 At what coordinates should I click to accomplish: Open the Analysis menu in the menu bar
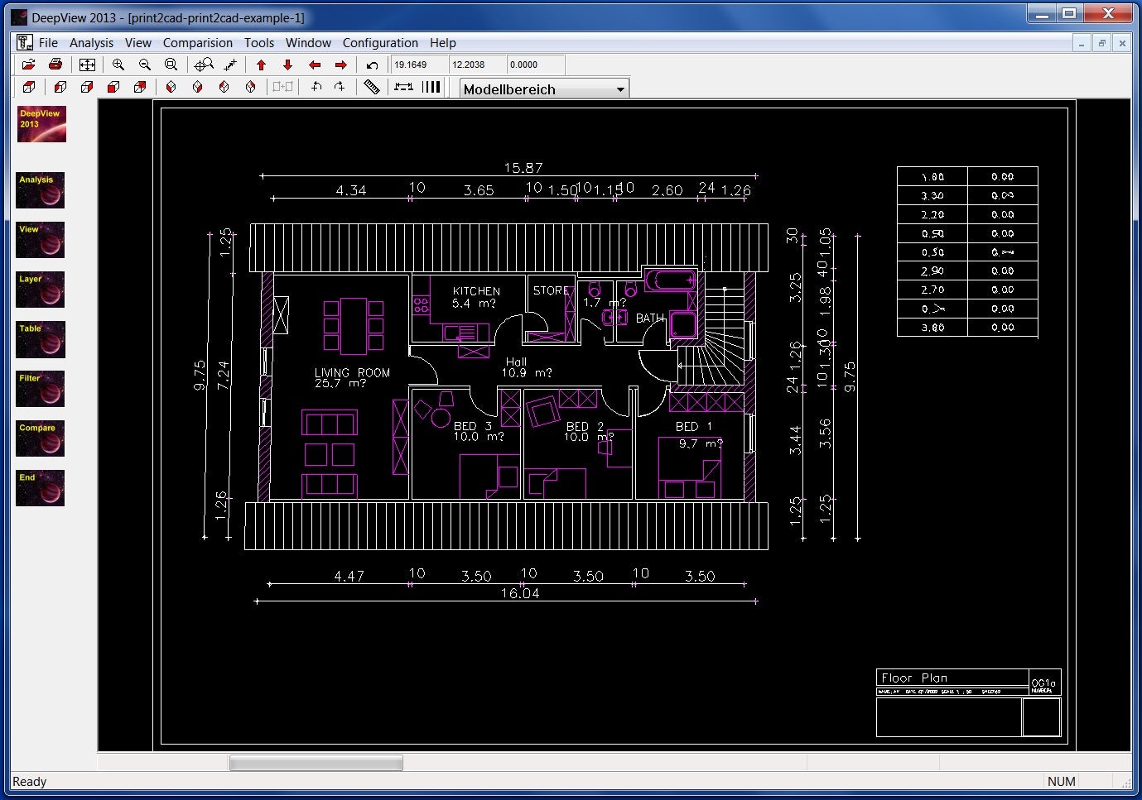click(x=91, y=43)
